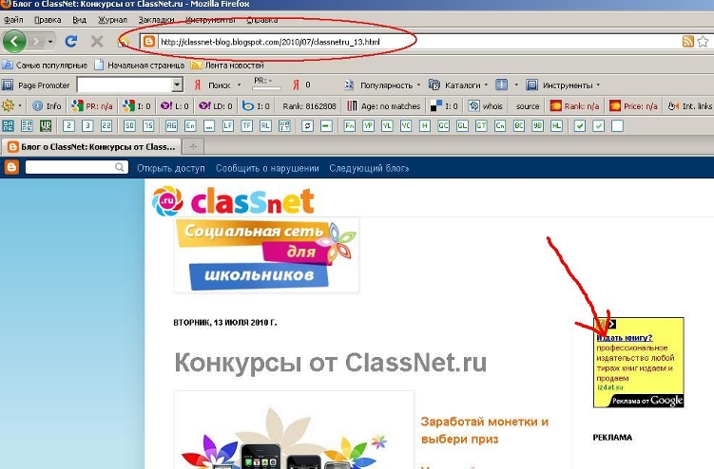
Task: Click the grey Stop loading X icon
Action: pos(97,42)
